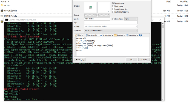Screen dimensions: 189x103
Task: Expand the Commands dropdown arrow
Action: tap(98, 35)
